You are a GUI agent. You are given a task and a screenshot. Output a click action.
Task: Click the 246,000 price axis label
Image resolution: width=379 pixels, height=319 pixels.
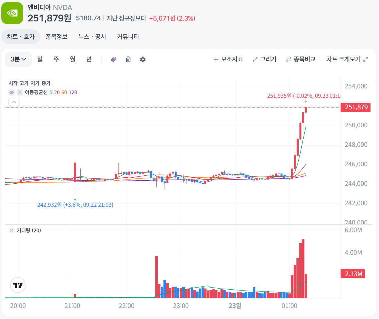(x=356, y=164)
